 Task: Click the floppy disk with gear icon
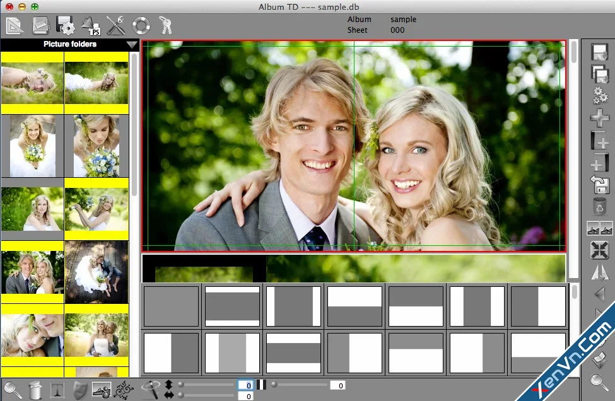click(x=65, y=26)
